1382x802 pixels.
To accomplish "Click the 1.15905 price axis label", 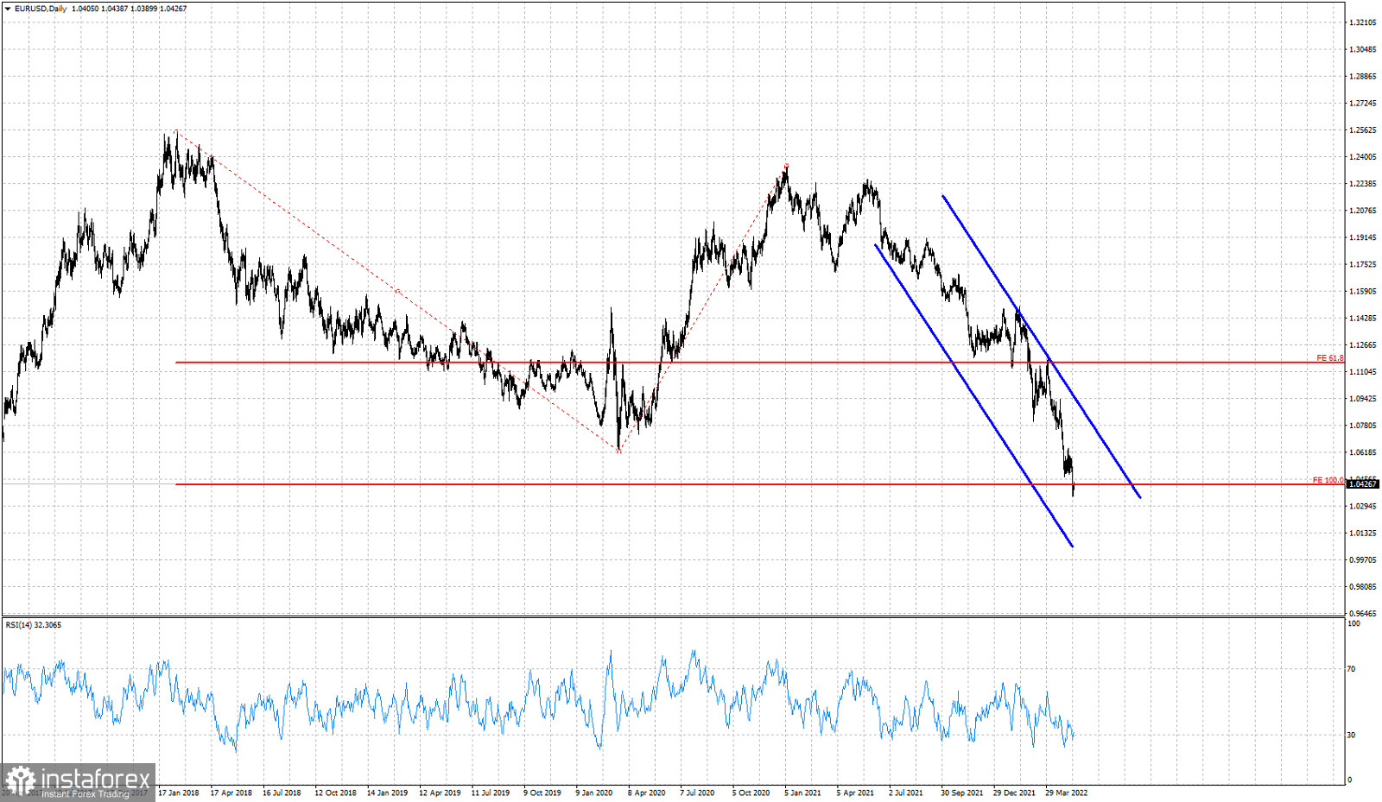I will tap(1363, 292).
